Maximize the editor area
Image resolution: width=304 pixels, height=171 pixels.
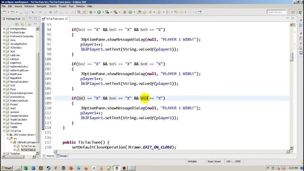(x=293, y=19)
